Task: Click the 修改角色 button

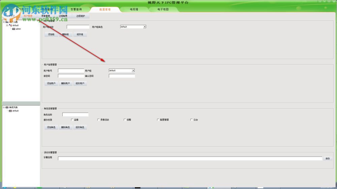Action: point(80,127)
